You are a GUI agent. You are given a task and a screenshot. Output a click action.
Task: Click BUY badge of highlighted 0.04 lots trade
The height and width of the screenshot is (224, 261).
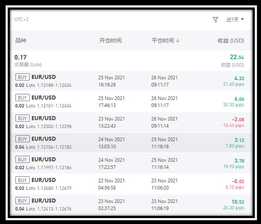pyautogui.click(x=22, y=139)
